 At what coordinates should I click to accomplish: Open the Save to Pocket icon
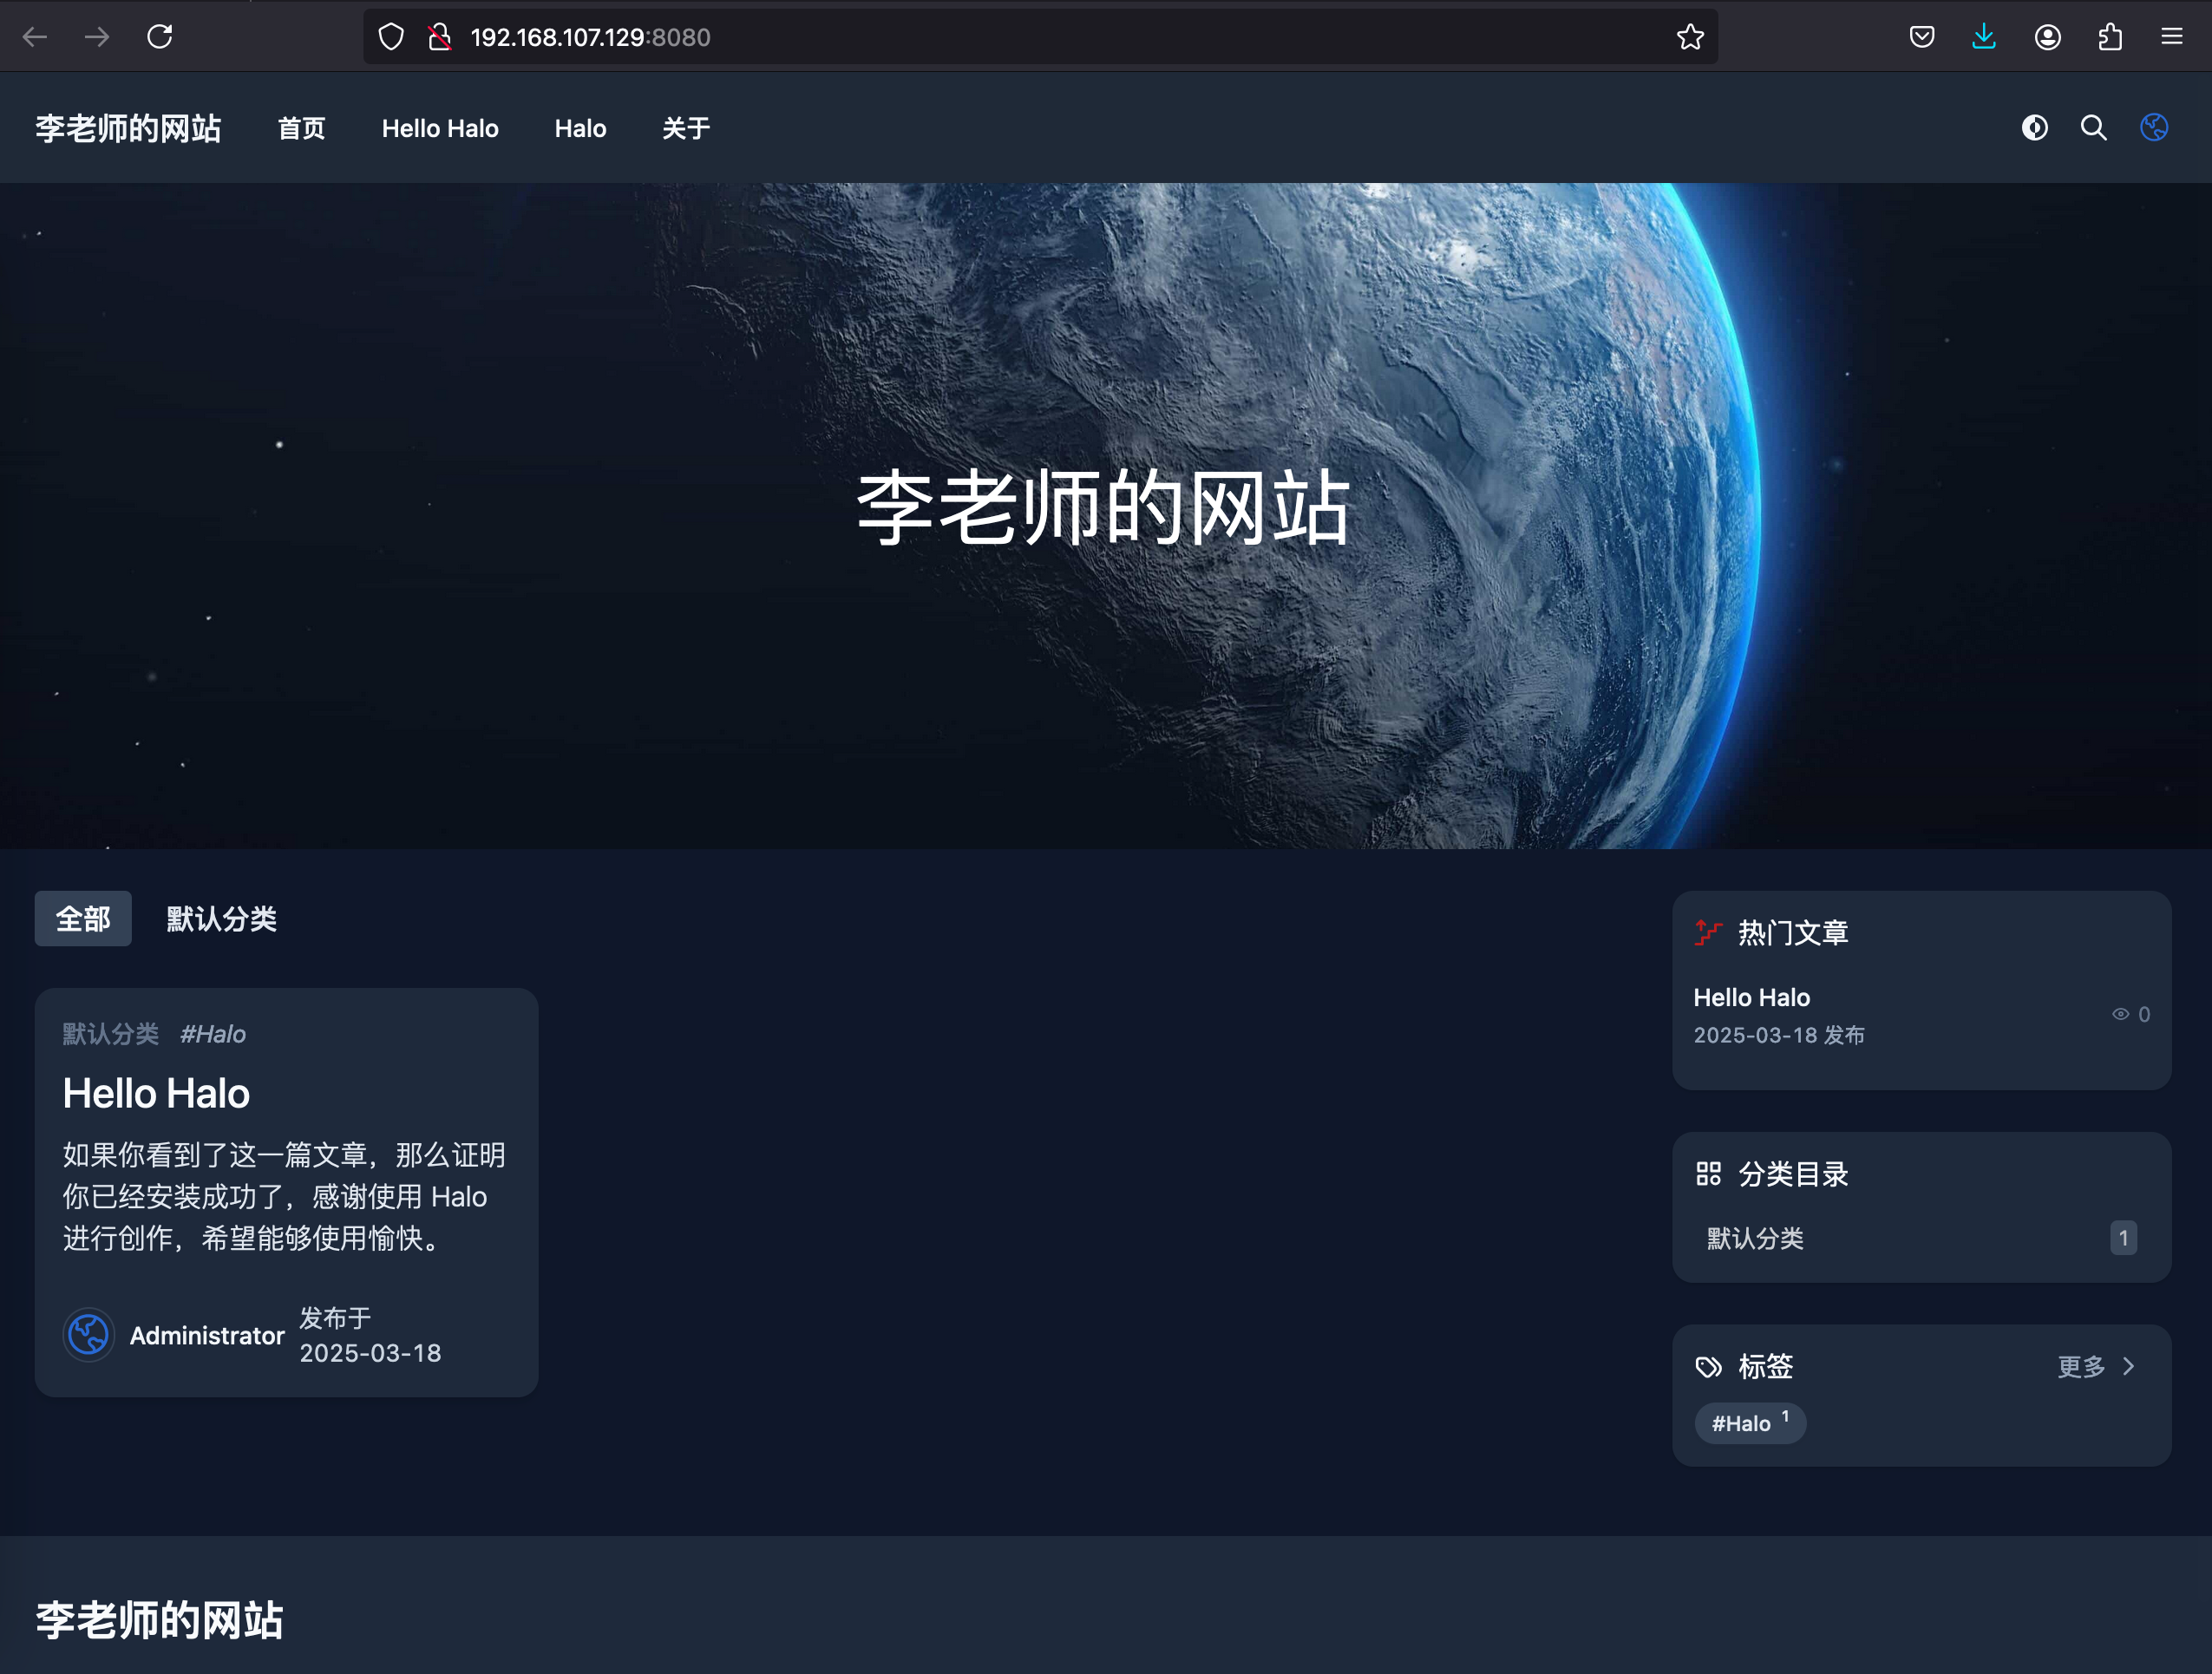click(x=1921, y=37)
